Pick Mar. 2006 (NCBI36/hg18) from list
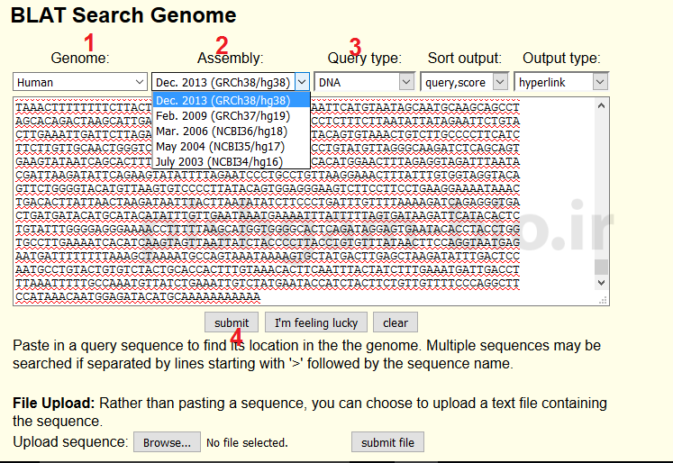 coord(231,131)
